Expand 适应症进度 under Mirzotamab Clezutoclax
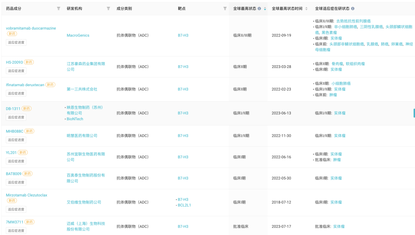Screen dimensions: 415x235 pos(16,210)
